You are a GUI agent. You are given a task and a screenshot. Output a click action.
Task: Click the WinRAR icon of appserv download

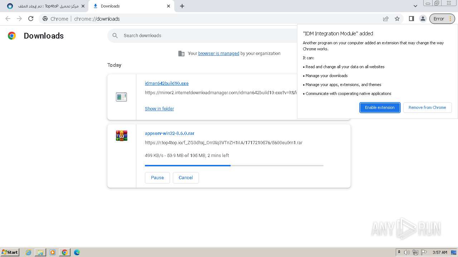(122, 136)
